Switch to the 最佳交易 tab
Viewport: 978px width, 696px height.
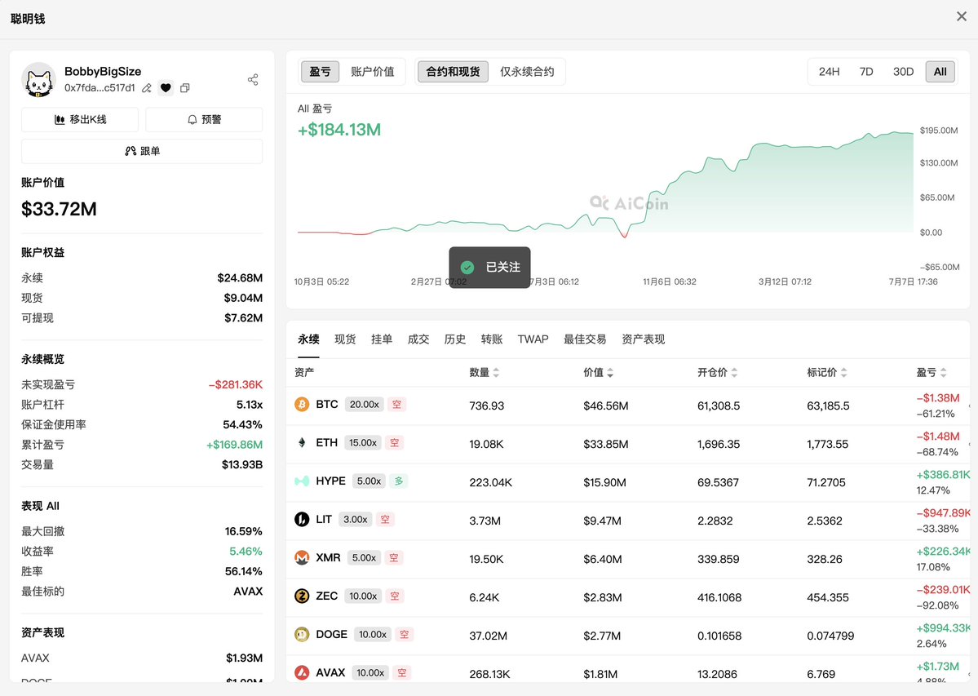coord(584,339)
